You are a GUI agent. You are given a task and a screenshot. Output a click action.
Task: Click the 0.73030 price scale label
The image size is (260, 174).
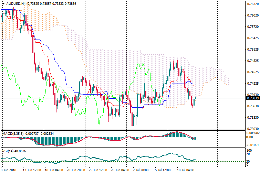pyautogui.click(x=253, y=129)
